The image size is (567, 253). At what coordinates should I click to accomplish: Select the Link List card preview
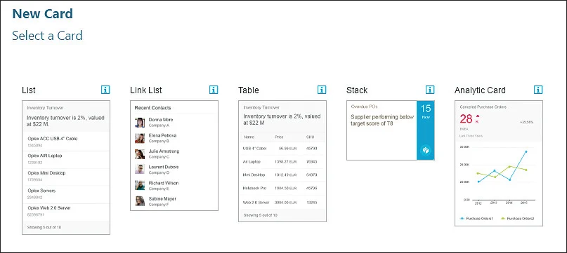tap(174, 156)
